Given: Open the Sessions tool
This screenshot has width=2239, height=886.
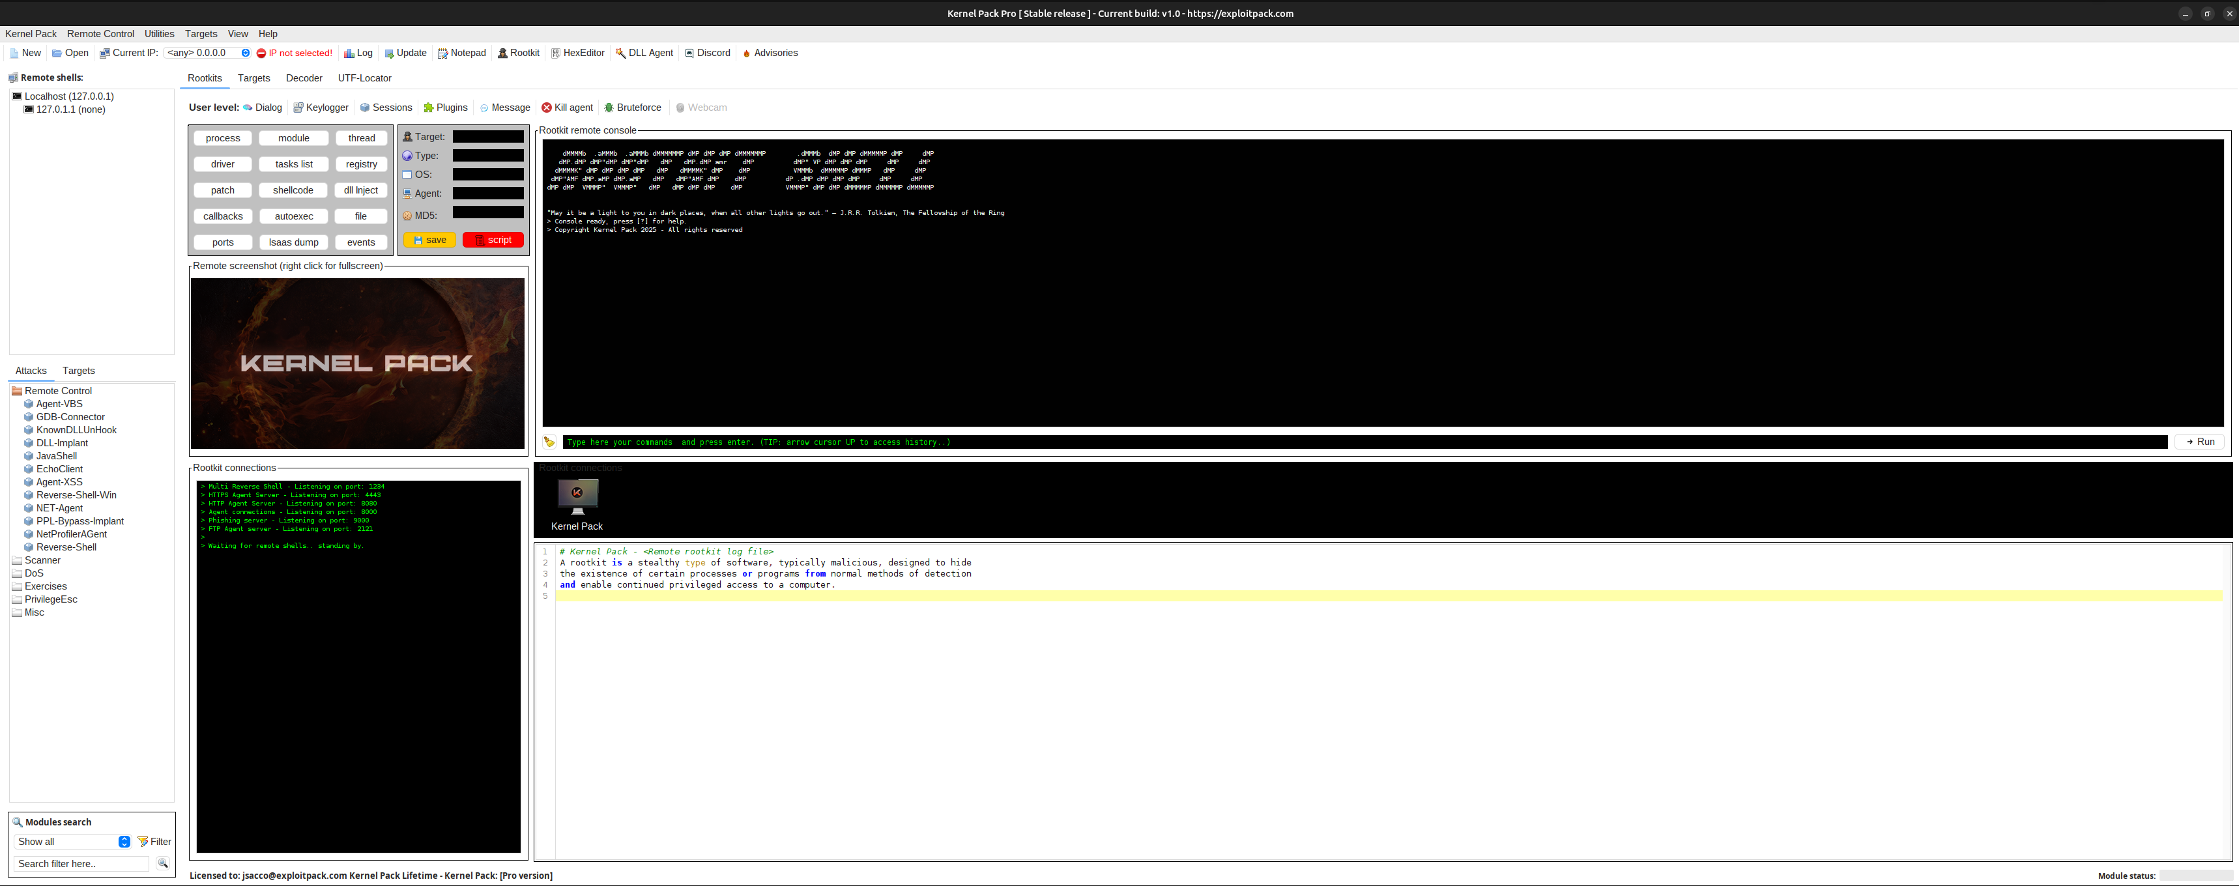Looking at the screenshot, I should pyautogui.click(x=386, y=107).
